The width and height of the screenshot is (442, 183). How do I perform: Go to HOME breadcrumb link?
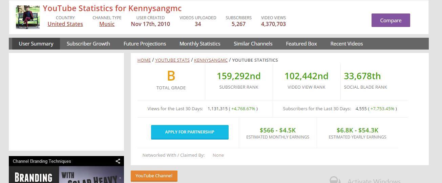[x=144, y=60]
